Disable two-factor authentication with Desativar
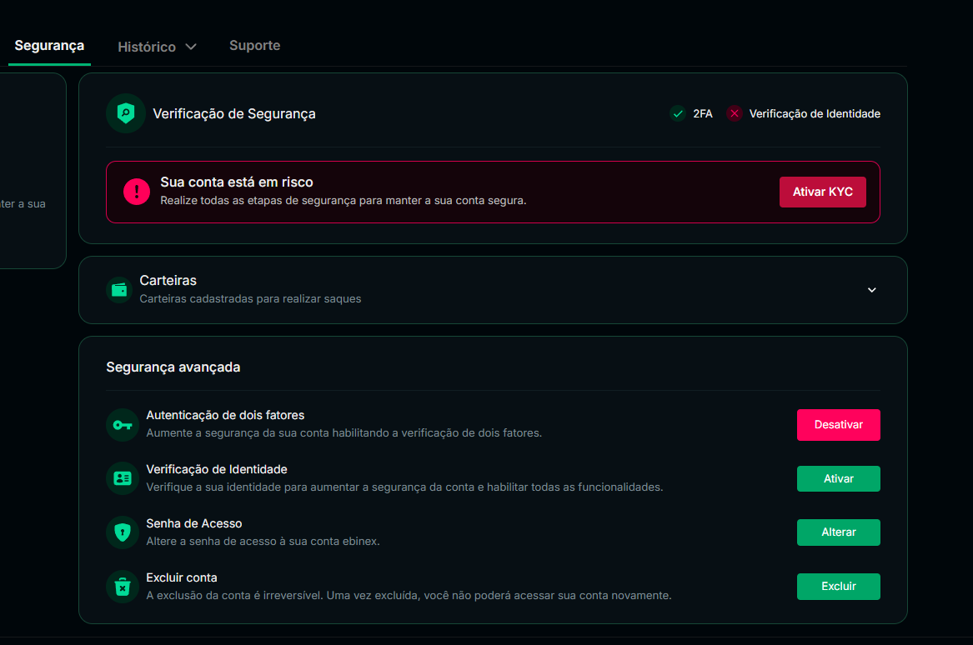 pyautogui.click(x=838, y=425)
